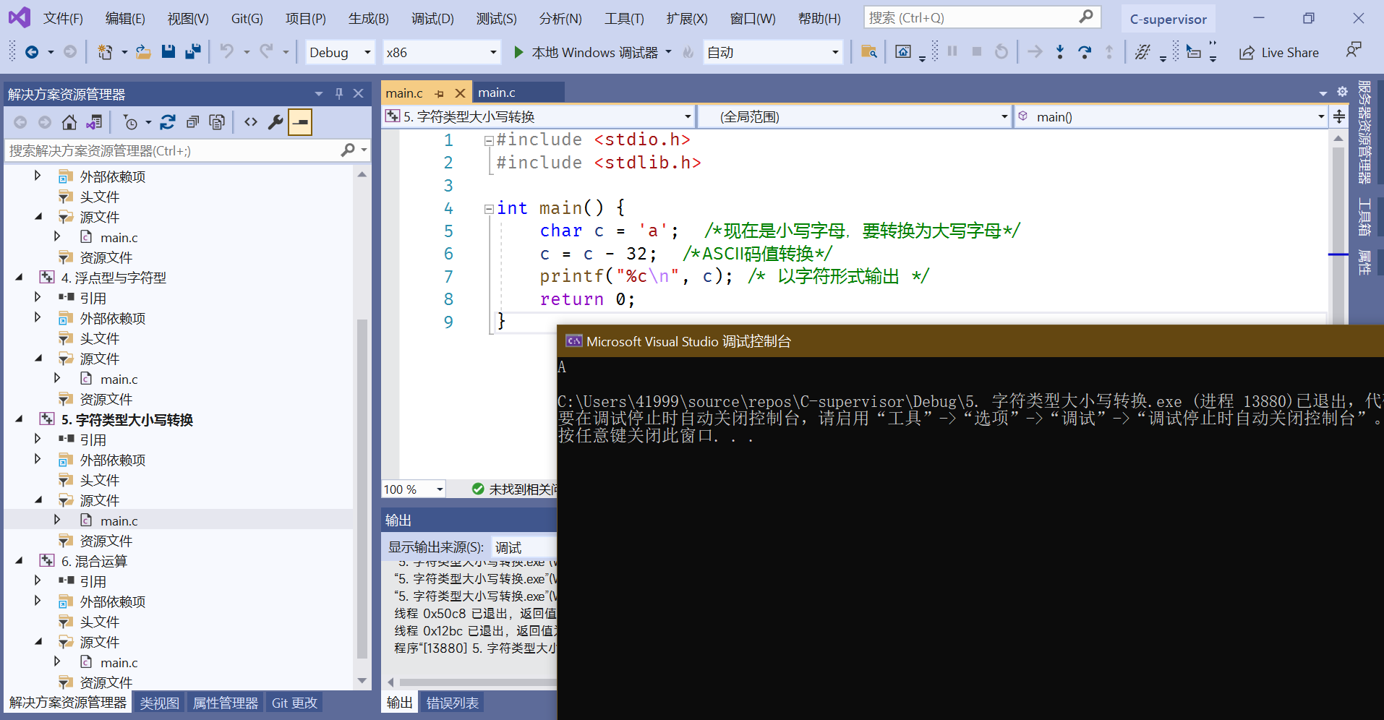Open the 生成(B) menu
Viewport: 1384px width, 720px height.
pos(369,19)
